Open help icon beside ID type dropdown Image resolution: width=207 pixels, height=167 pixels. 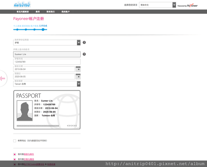pyautogui.click(x=84, y=43)
